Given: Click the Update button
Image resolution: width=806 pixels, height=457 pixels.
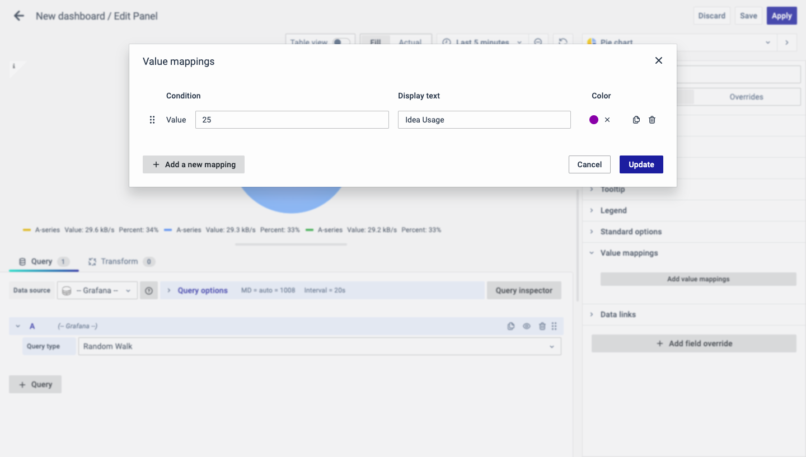Looking at the screenshot, I should coord(641,164).
